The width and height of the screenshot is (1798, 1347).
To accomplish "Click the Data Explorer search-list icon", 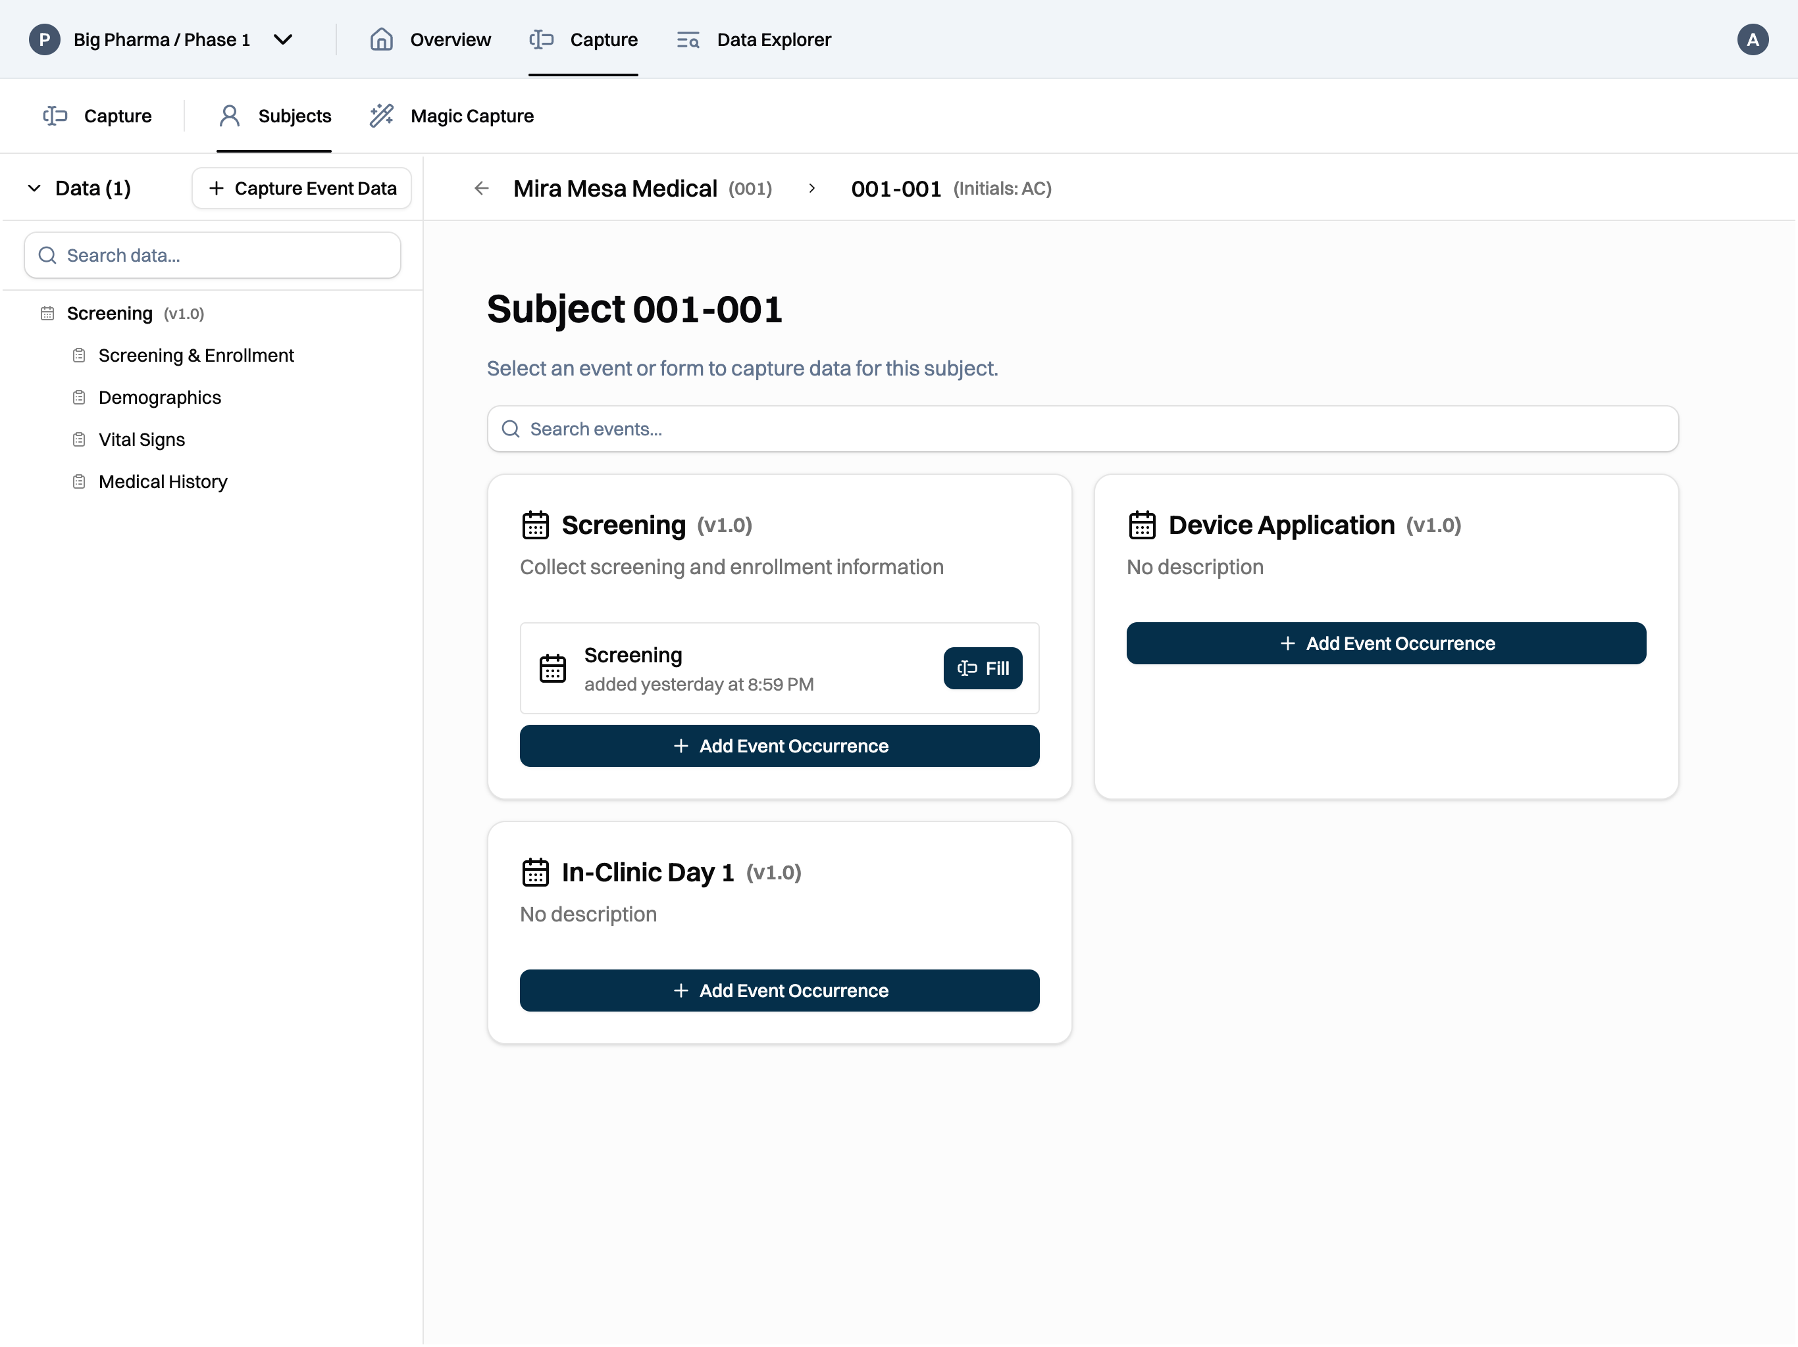I will click(688, 40).
